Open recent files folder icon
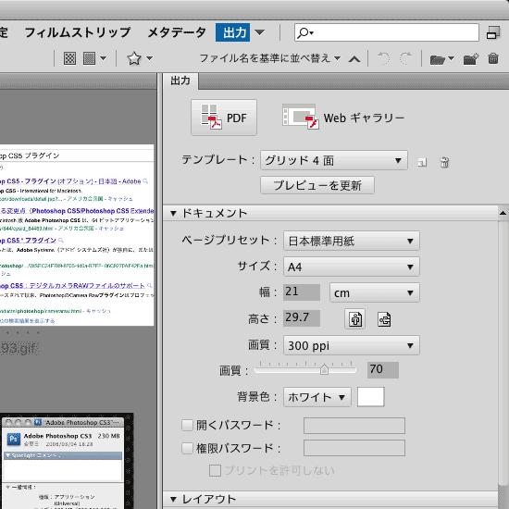This screenshot has width=509, height=509. 441,59
